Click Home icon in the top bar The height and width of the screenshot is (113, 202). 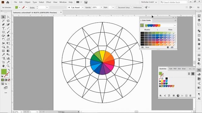point(8,2)
